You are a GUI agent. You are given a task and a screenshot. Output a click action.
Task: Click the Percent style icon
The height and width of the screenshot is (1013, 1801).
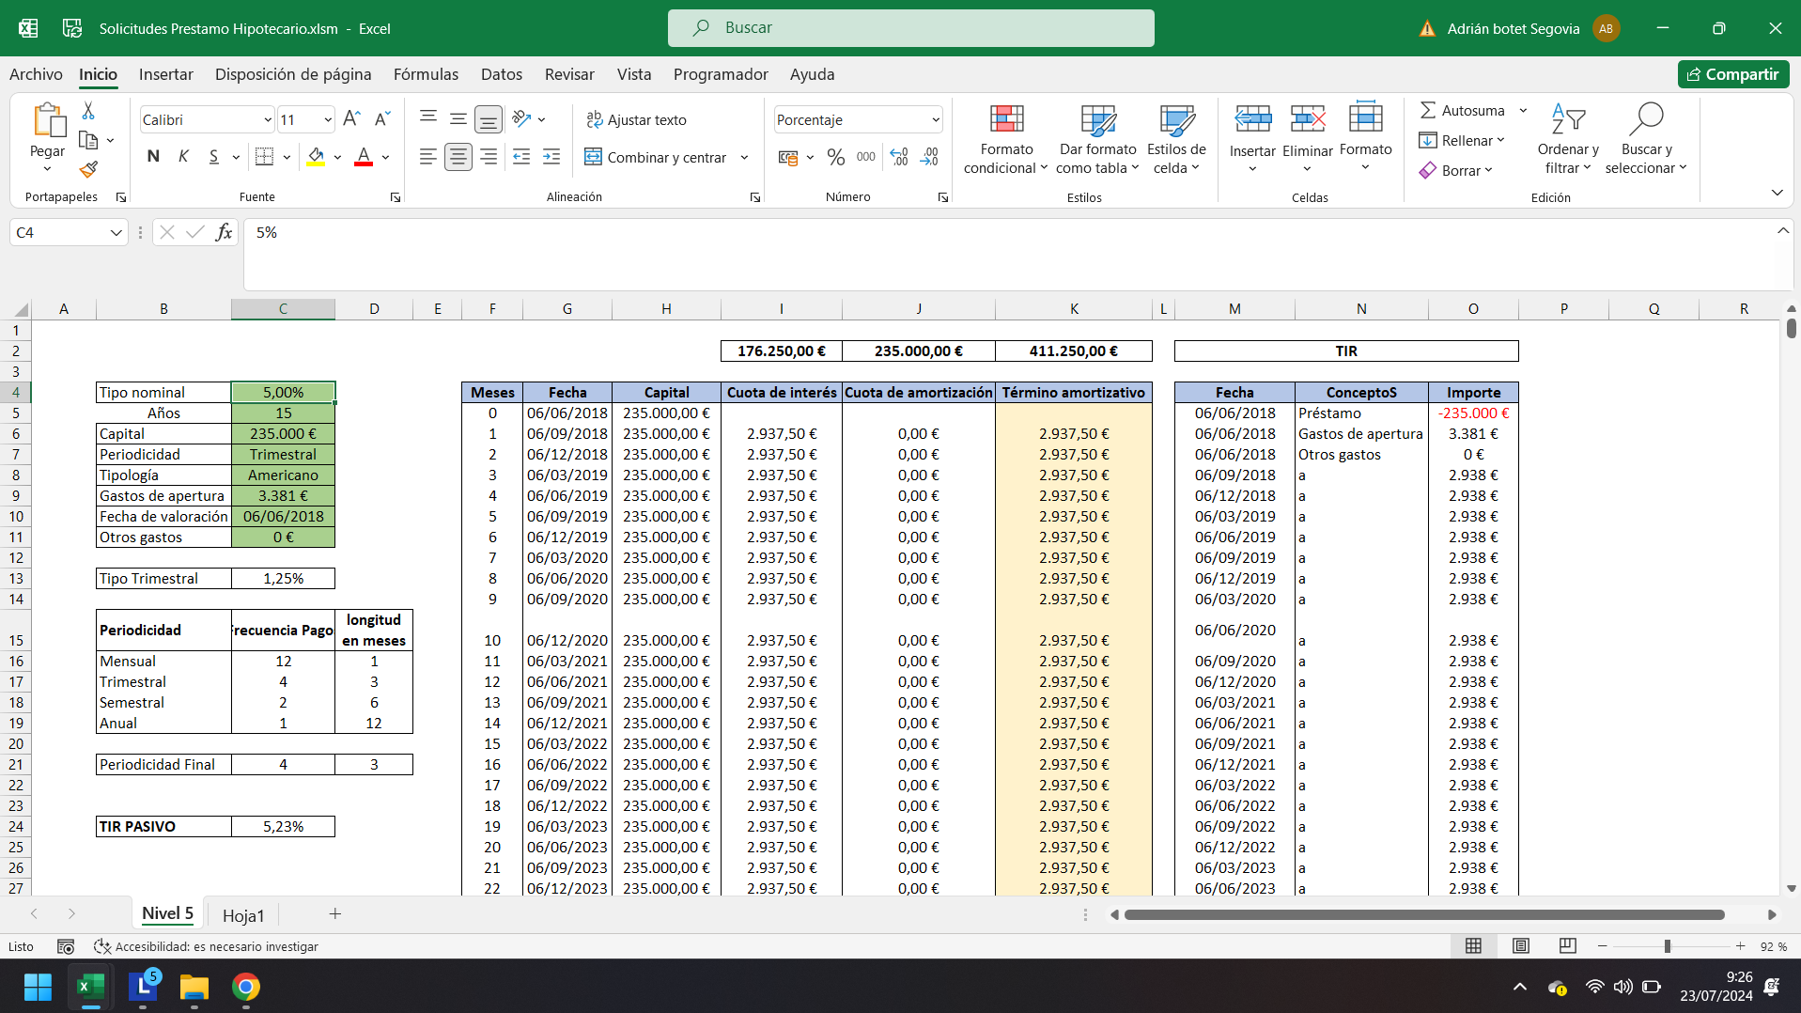pyautogui.click(x=835, y=157)
